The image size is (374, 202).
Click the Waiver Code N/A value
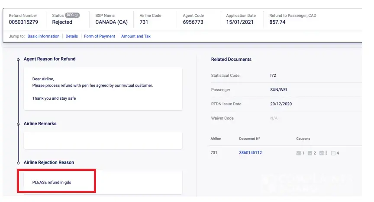(274, 118)
